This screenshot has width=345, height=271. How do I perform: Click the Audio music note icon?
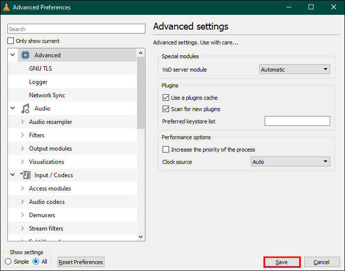pyautogui.click(x=25, y=109)
